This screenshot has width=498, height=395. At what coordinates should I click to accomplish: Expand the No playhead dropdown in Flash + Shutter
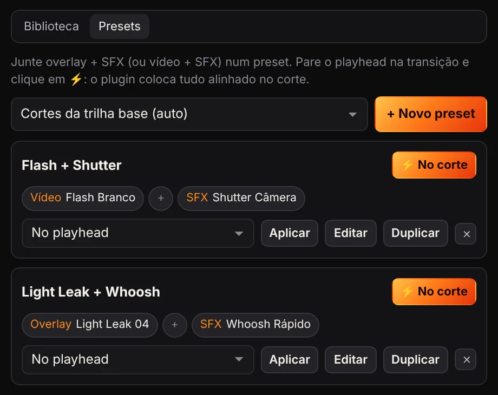point(138,233)
